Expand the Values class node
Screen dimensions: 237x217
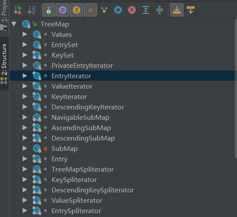pos(25,34)
